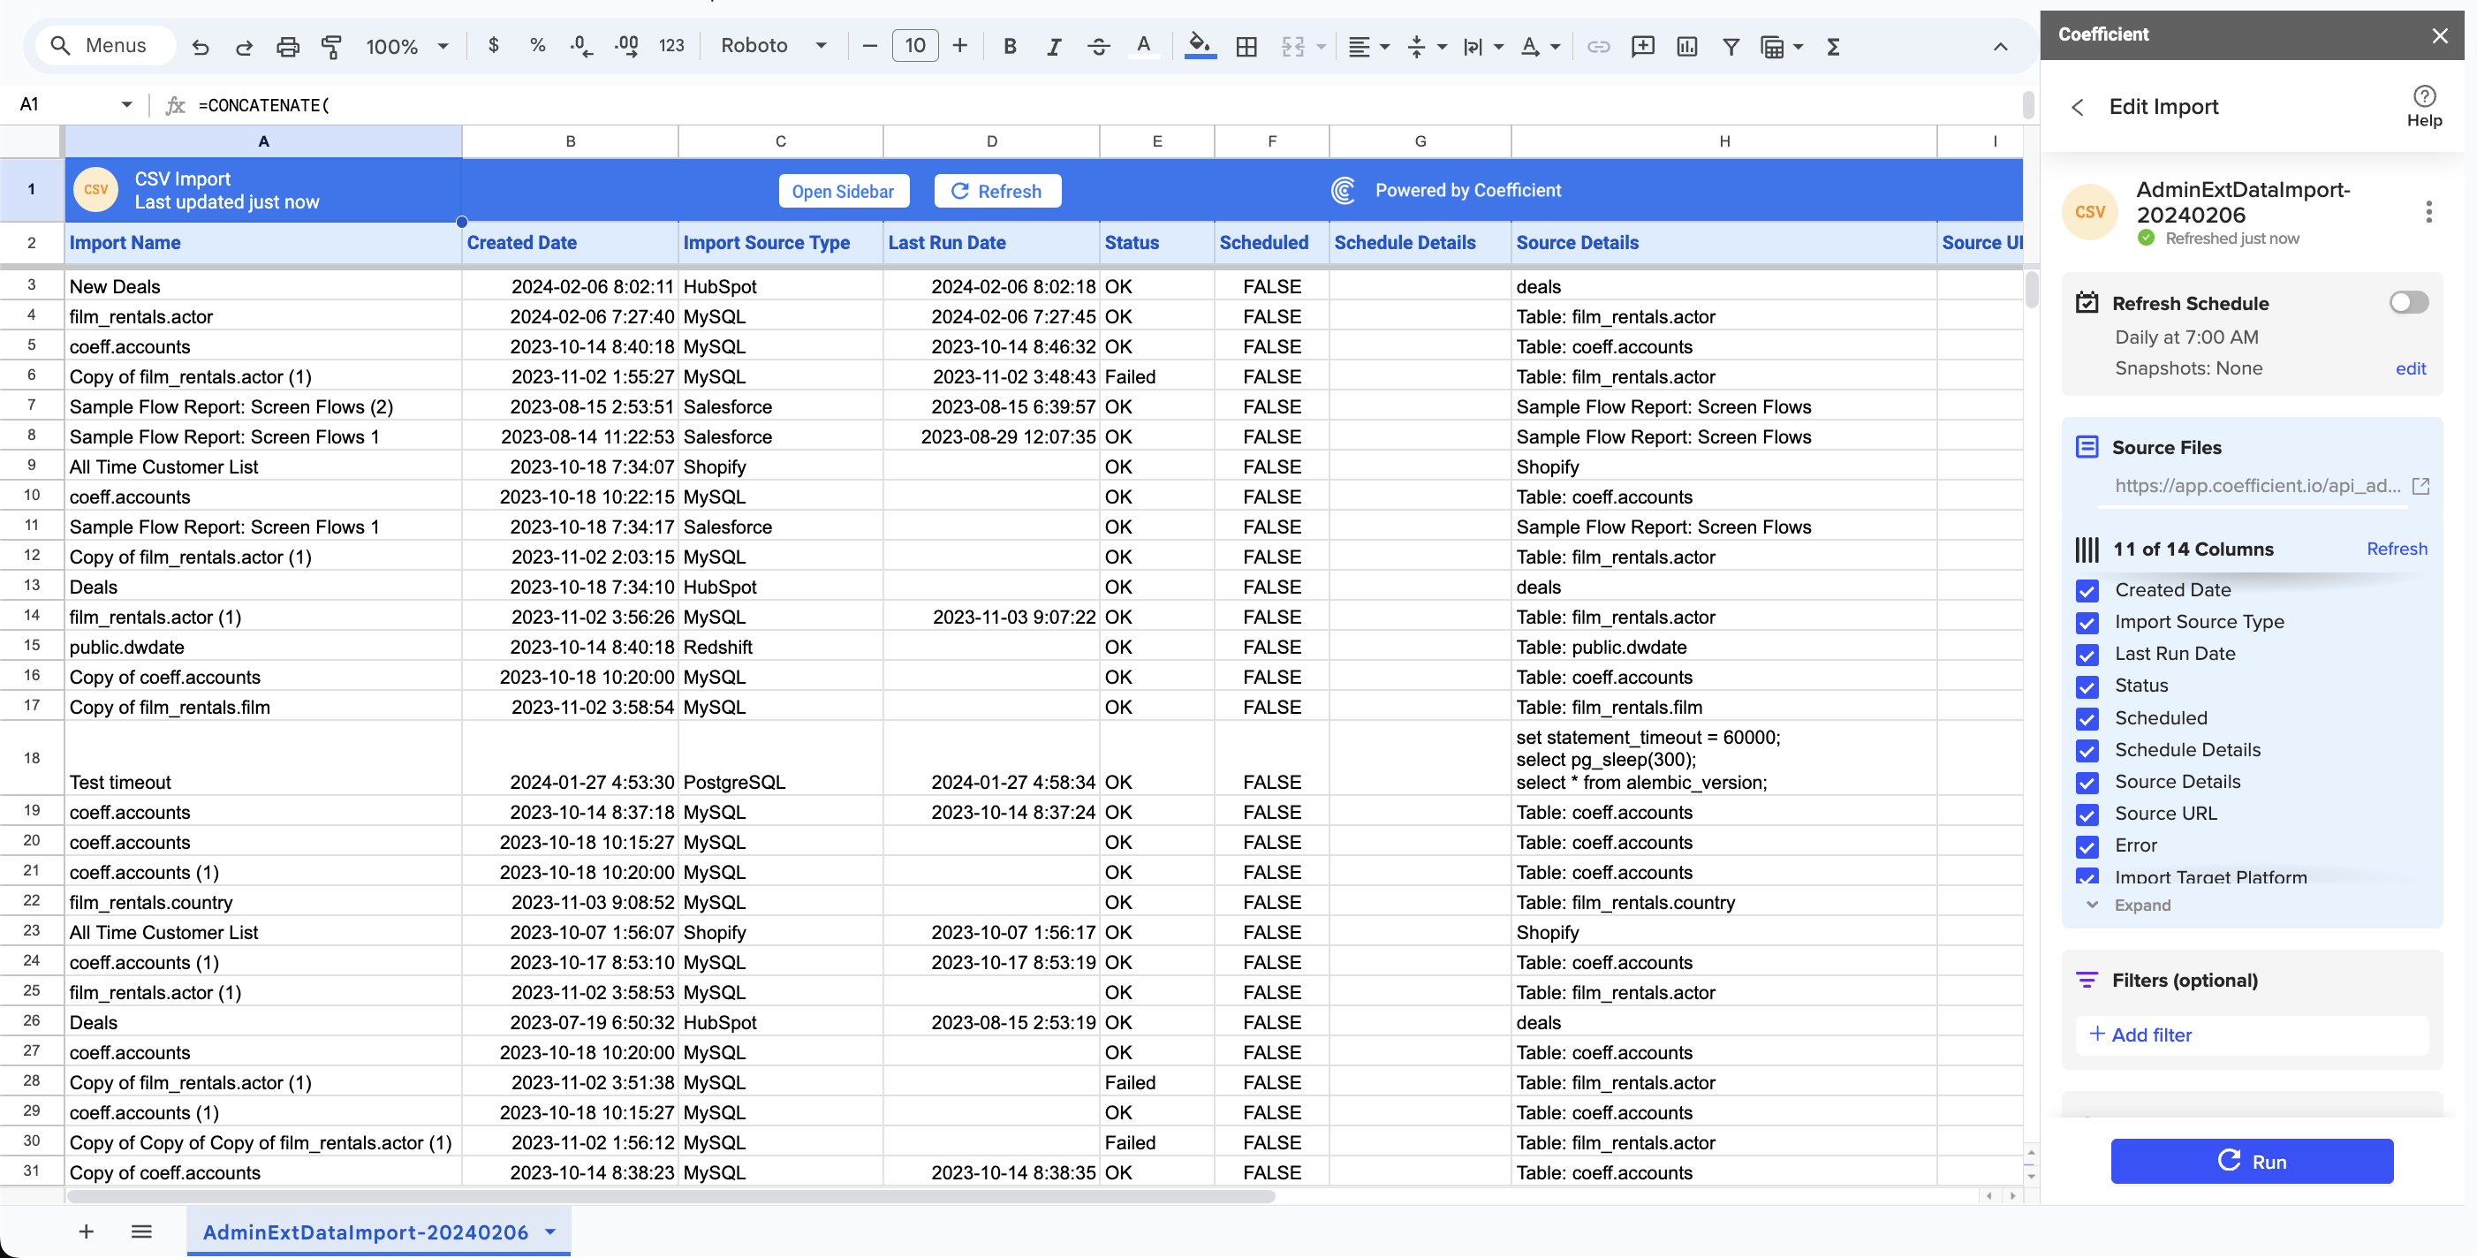This screenshot has width=2477, height=1258.
Task: Increase decimal places icon
Action: pyautogui.click(x=627, y=45)
